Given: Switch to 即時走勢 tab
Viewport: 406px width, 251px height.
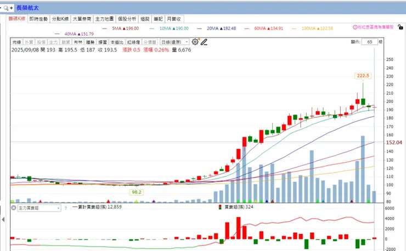Looking at the screenshot, I should pyautogui.click(x=38, y=19).
